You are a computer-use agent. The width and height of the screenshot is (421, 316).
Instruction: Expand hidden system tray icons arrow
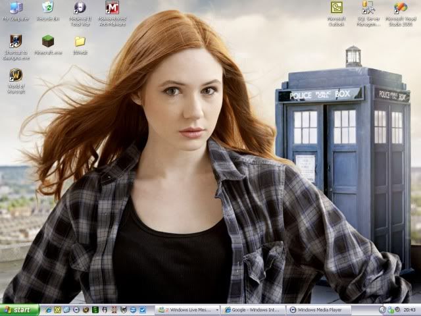(383, 310)
